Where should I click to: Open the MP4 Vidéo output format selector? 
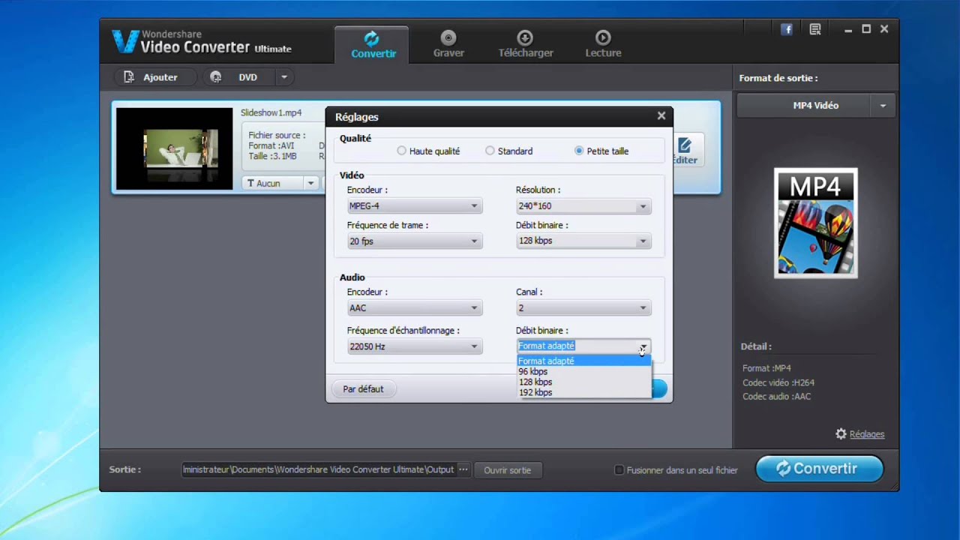[x=816, y=106]
